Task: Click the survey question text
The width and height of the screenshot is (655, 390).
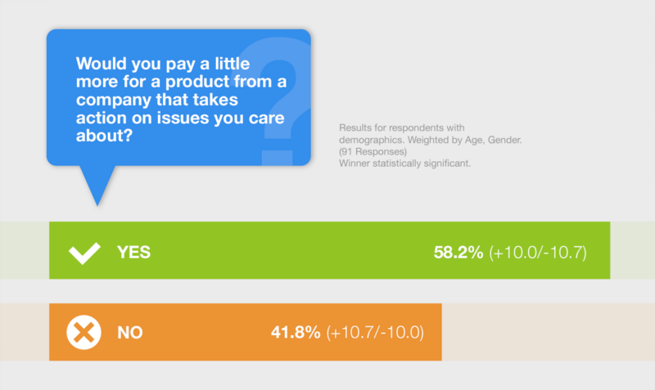Action: pyautogui.click(x=181, y=99)
